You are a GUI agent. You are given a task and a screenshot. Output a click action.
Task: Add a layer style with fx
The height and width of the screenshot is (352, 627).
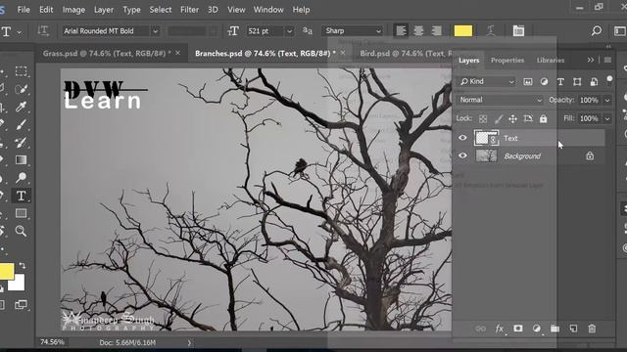click(500, 329)
